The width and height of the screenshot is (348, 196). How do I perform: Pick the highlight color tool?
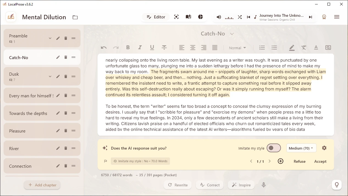click(x=292, y=48)
